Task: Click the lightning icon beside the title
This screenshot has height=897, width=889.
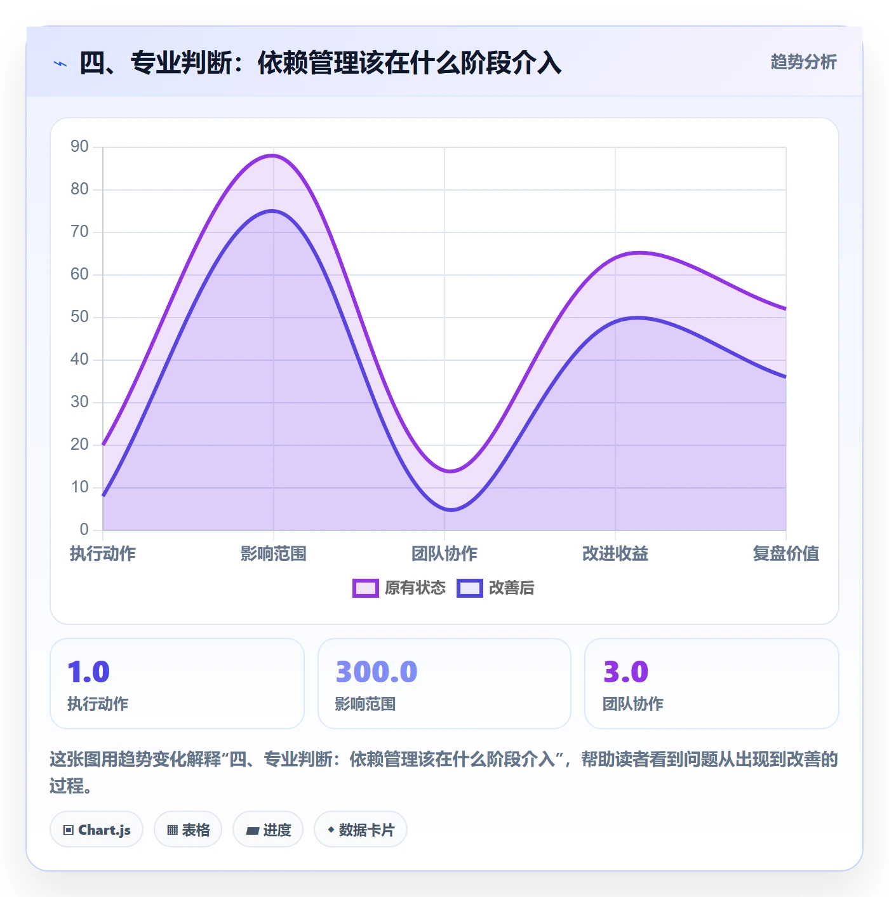Action: (60, 64)
